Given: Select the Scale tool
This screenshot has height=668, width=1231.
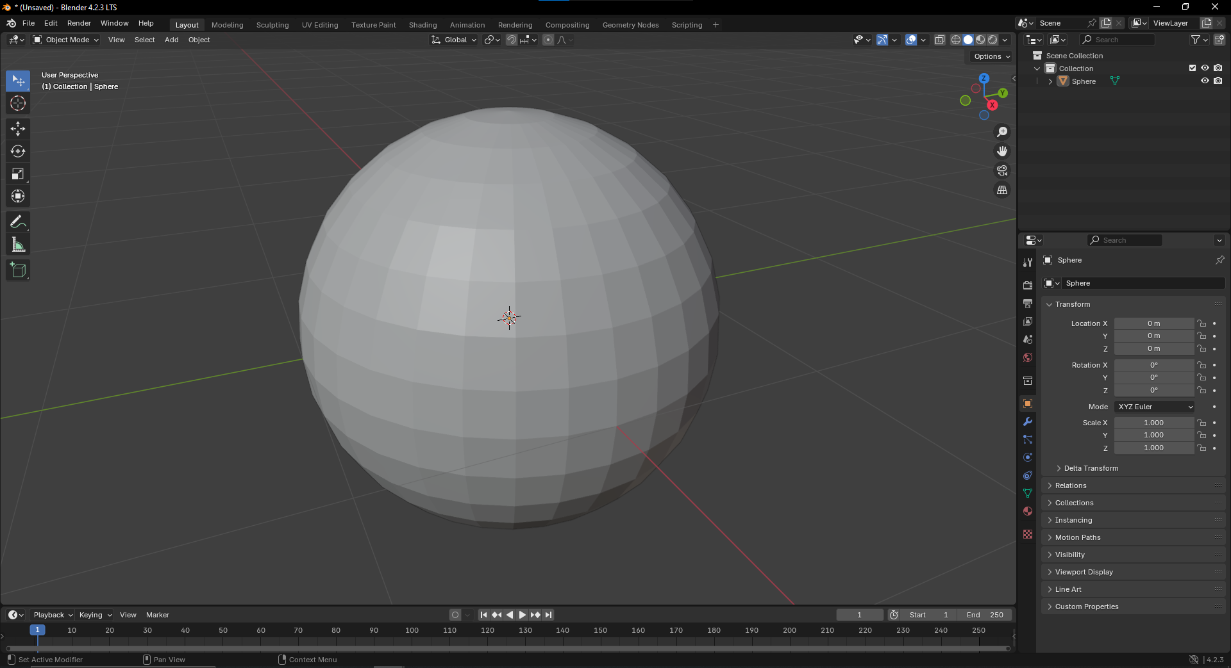Looking at the screenshot, I should pyautogui.click(x=18, y=174).
